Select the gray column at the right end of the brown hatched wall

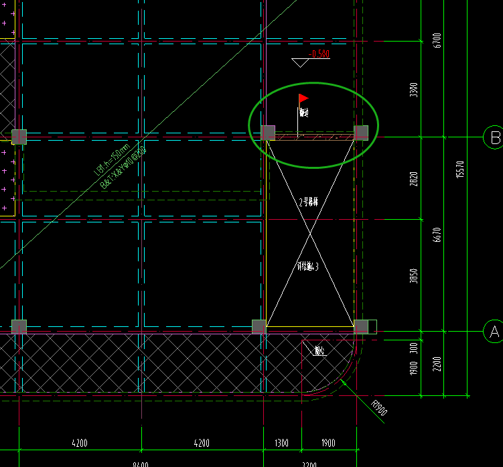pyautogui.click(x=361, y=133)
